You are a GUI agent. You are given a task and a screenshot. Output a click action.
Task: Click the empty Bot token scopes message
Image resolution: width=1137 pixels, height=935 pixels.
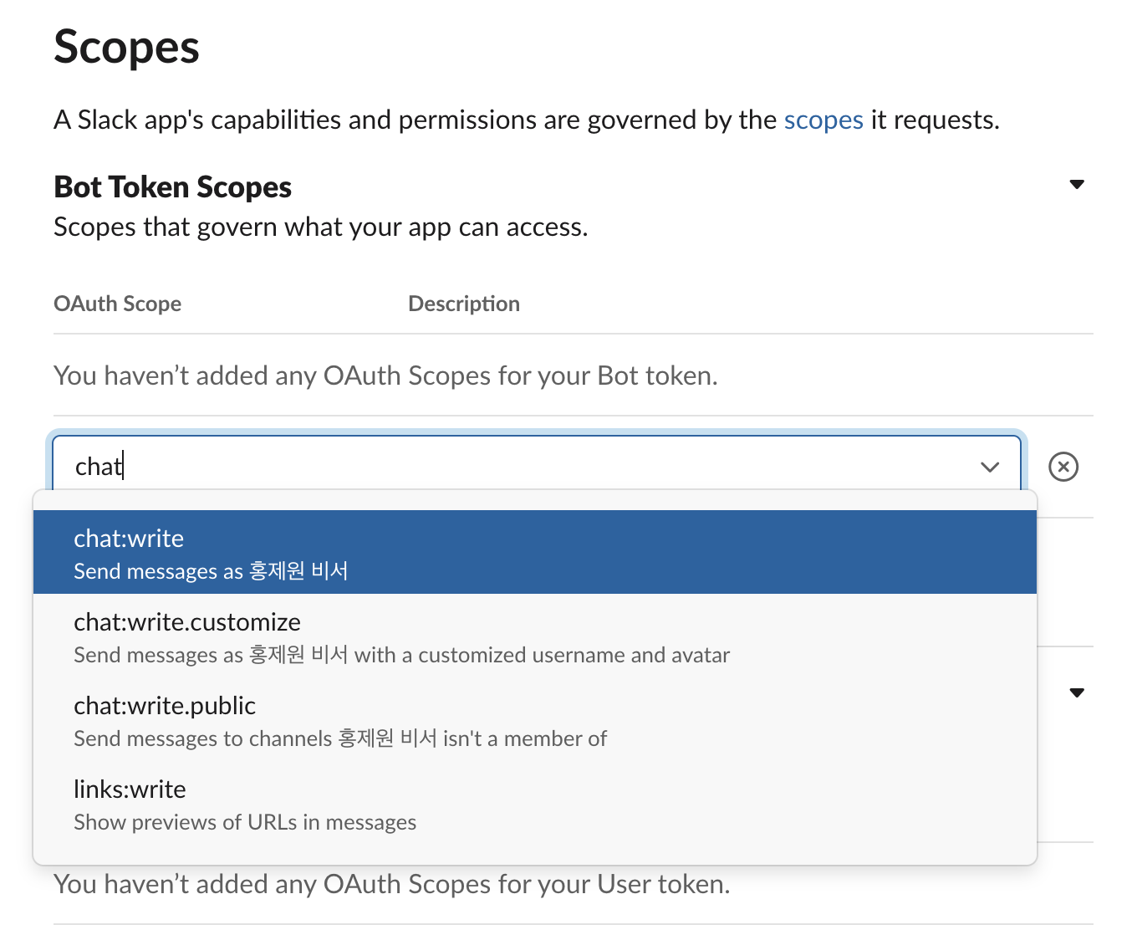[385, 376]
